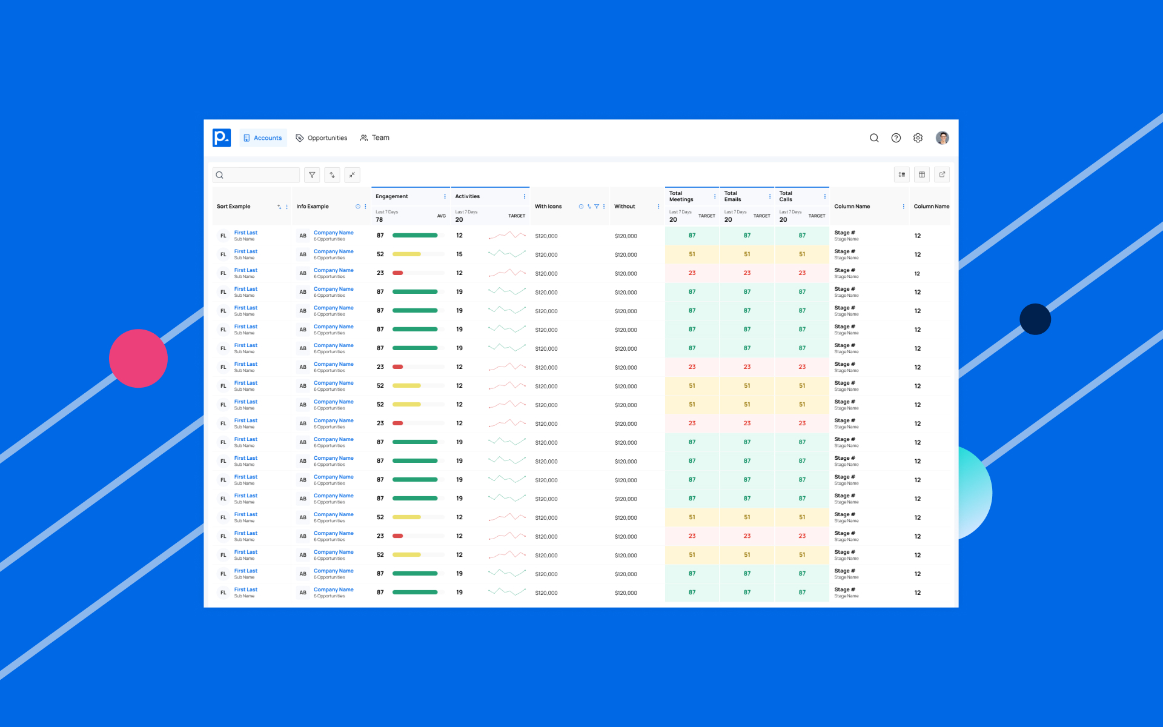This screenshot has width=1163, height=727.
Task: Click the collapse rows toolbar icon
Action: pyautogui.click(x=352, y=174)
